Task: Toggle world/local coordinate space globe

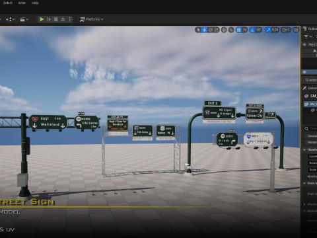Action: click(x=224, y=30)
